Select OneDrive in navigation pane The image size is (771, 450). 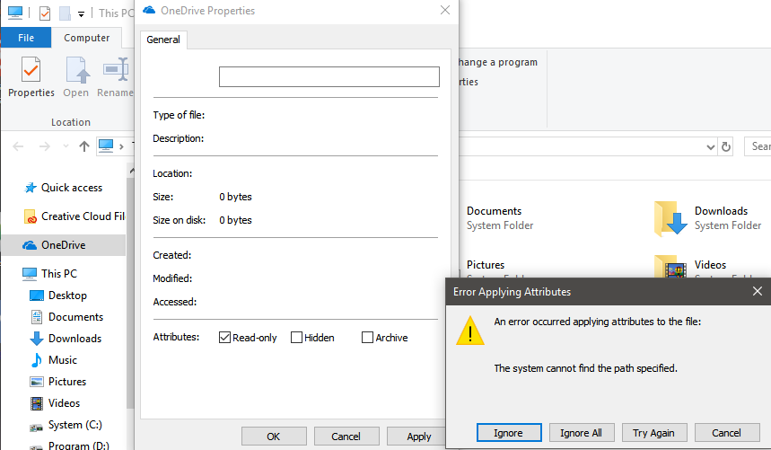pos(63,245)
